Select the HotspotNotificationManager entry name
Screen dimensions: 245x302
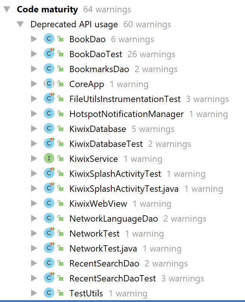[x=127, y=114]
